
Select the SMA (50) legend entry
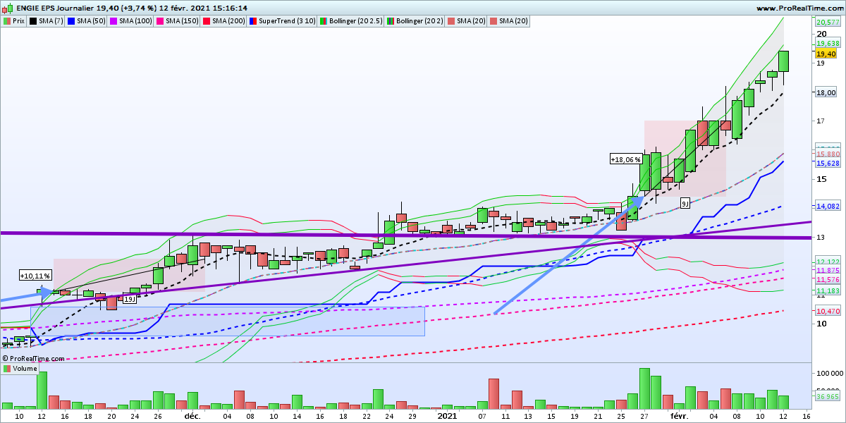click(x=87, y=21)
